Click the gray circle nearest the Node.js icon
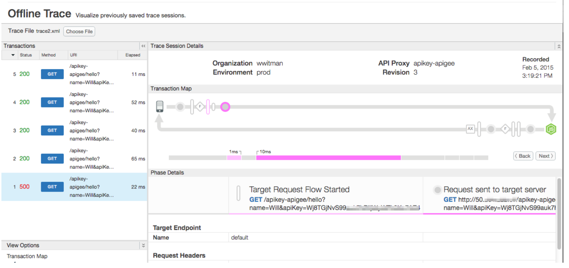The image size is (569, 268). (x=530, y=129)
